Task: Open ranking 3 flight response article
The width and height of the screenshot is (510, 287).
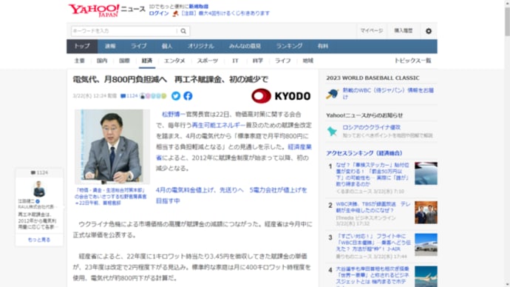Action: click(373, 243)
